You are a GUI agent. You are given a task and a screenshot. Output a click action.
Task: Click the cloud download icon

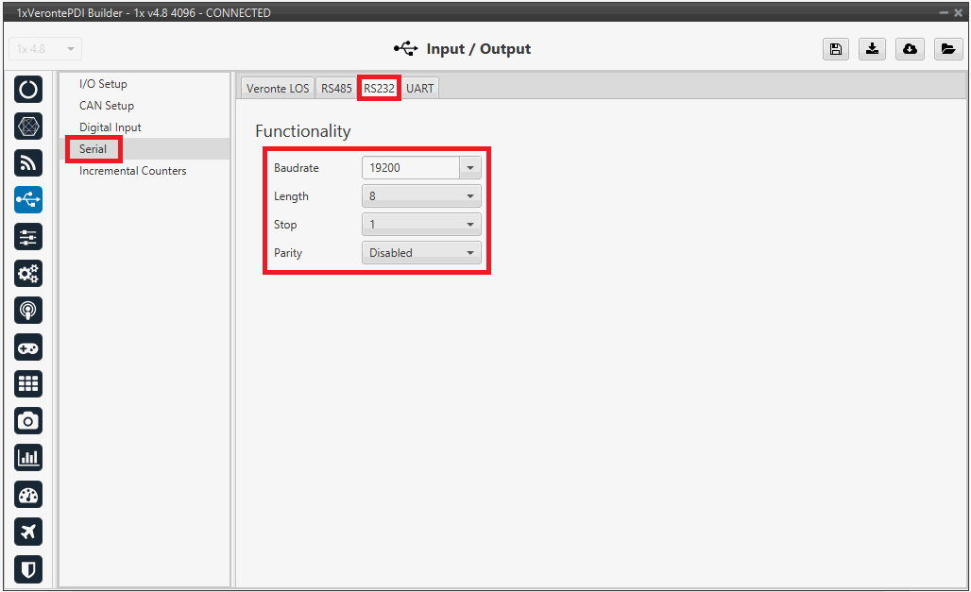[910, 49]
